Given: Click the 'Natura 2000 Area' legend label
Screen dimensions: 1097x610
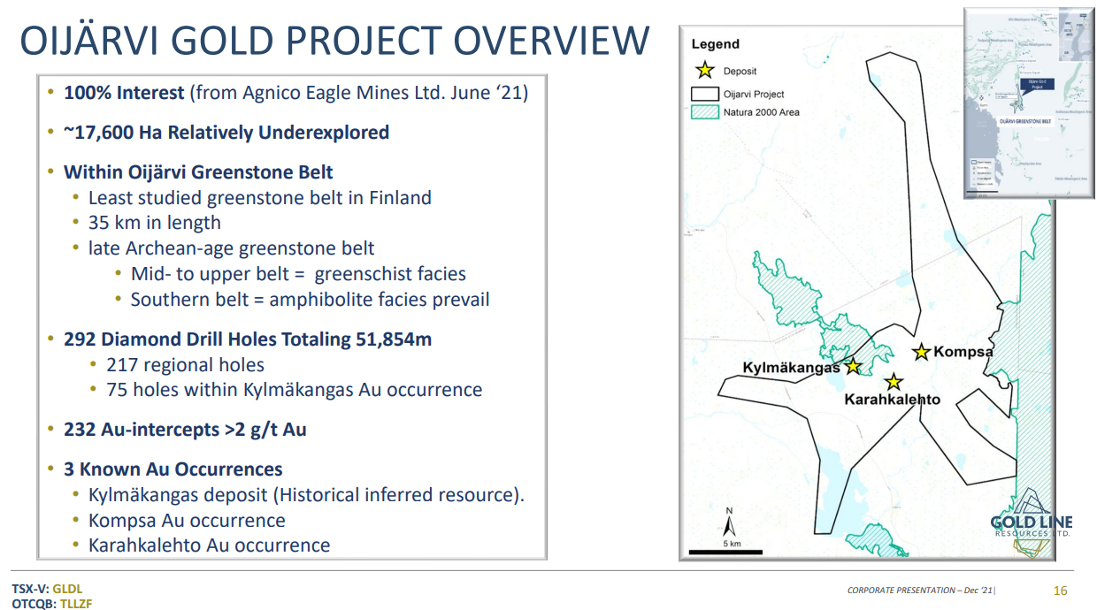Looking at the screenshot, I should coord(761,112).
